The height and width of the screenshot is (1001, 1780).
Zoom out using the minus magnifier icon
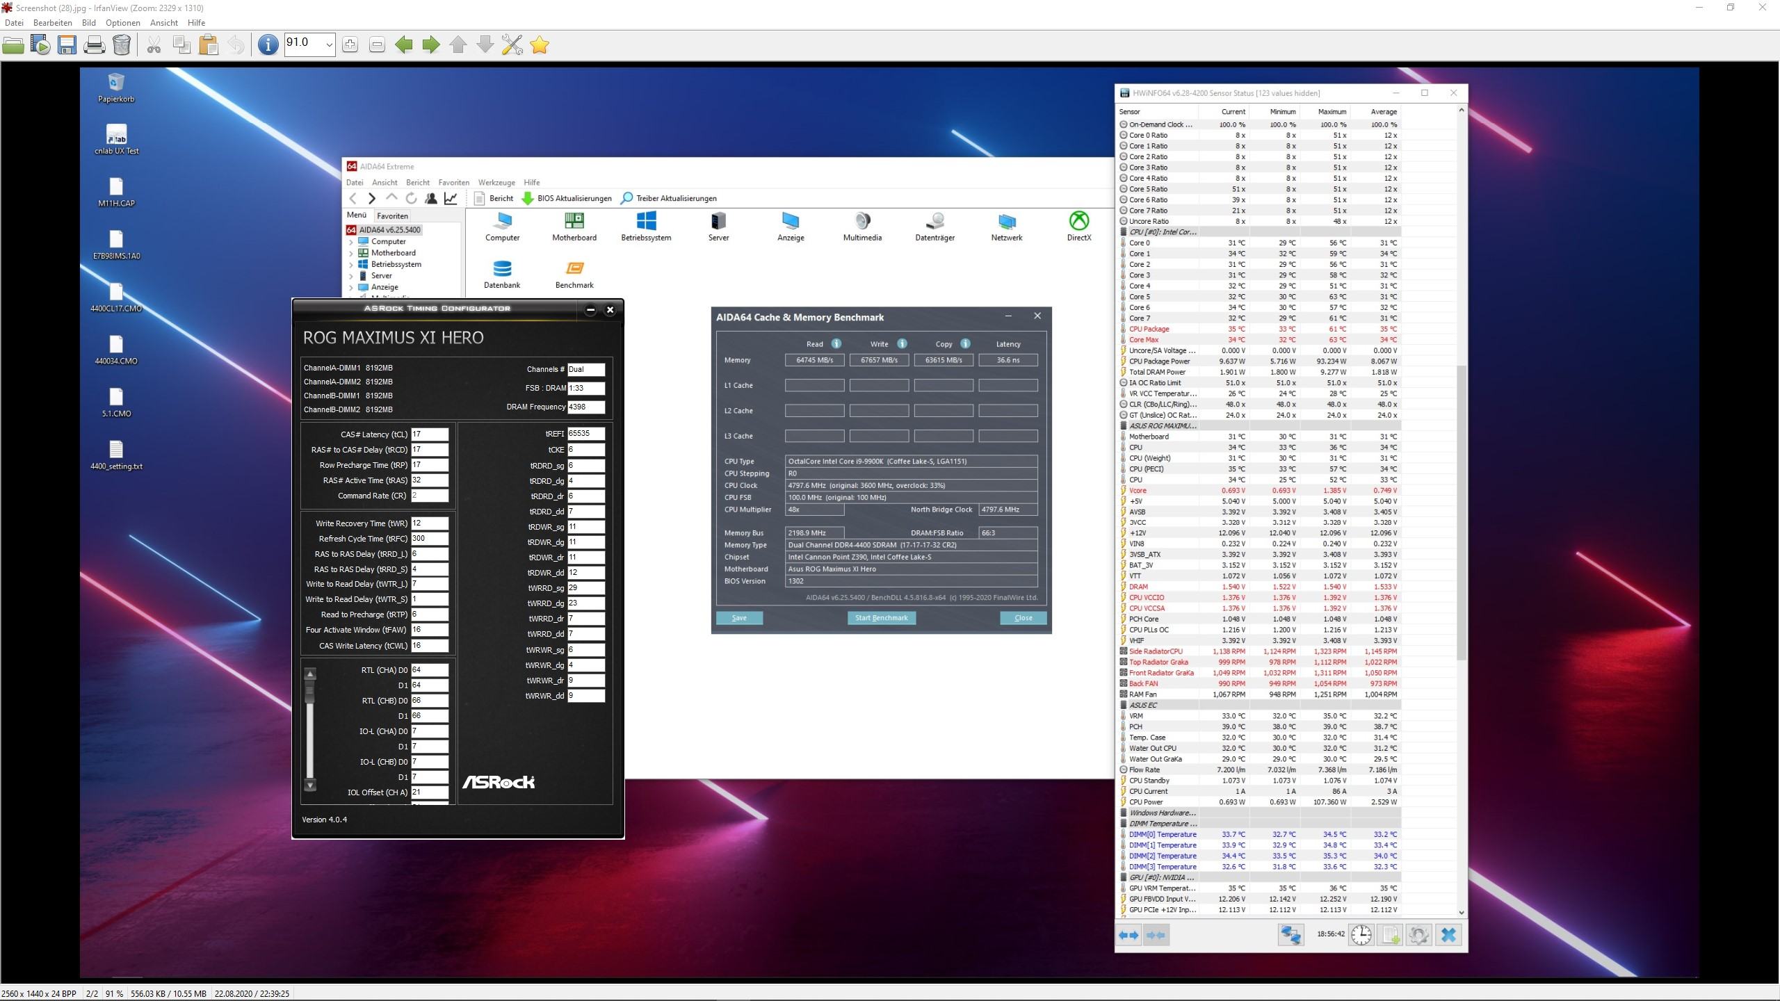(377, 45)
